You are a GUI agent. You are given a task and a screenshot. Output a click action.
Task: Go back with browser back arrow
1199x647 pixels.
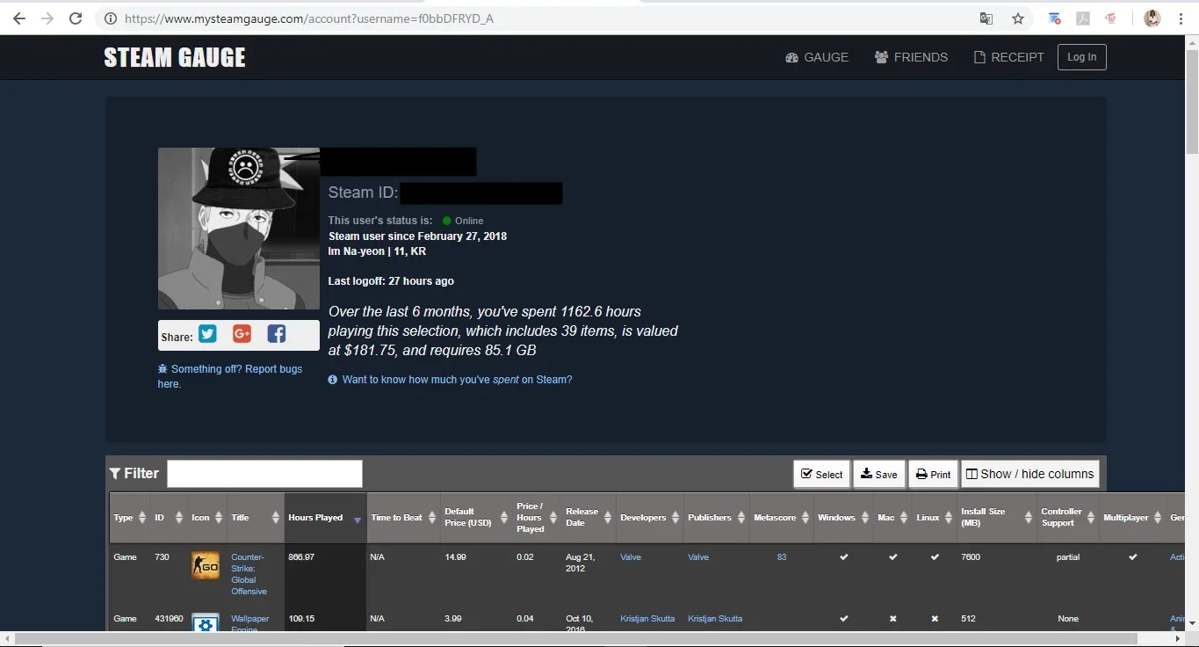click(x=18, y=18)
